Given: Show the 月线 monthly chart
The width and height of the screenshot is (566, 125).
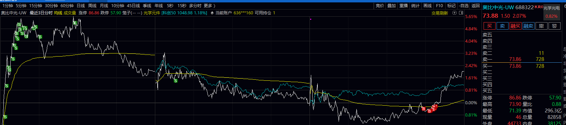Looking at the screenshot, I should tap(104, 6).
